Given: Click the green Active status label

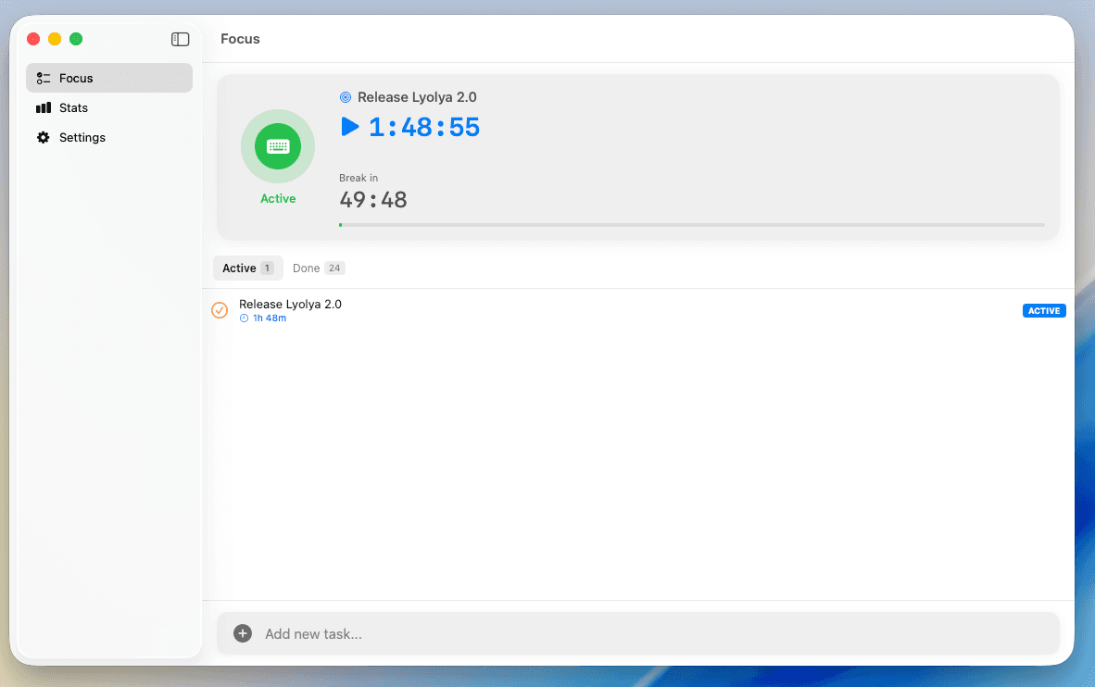Looking at the screenshot, I should pos(278,199).
